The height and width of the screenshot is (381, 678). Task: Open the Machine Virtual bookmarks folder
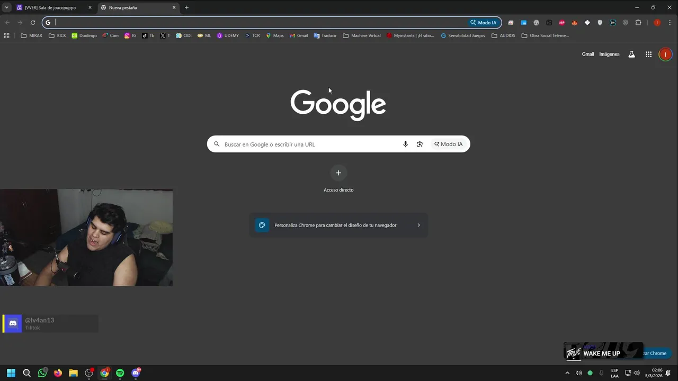(362, 35)
